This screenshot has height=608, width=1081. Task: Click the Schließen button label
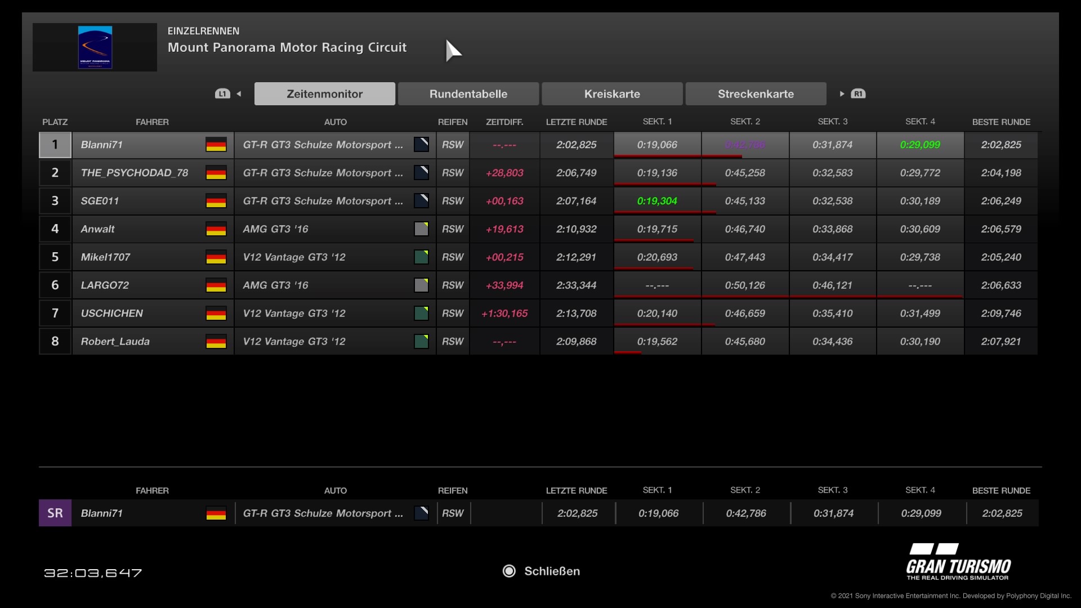(x=552, y=571)
